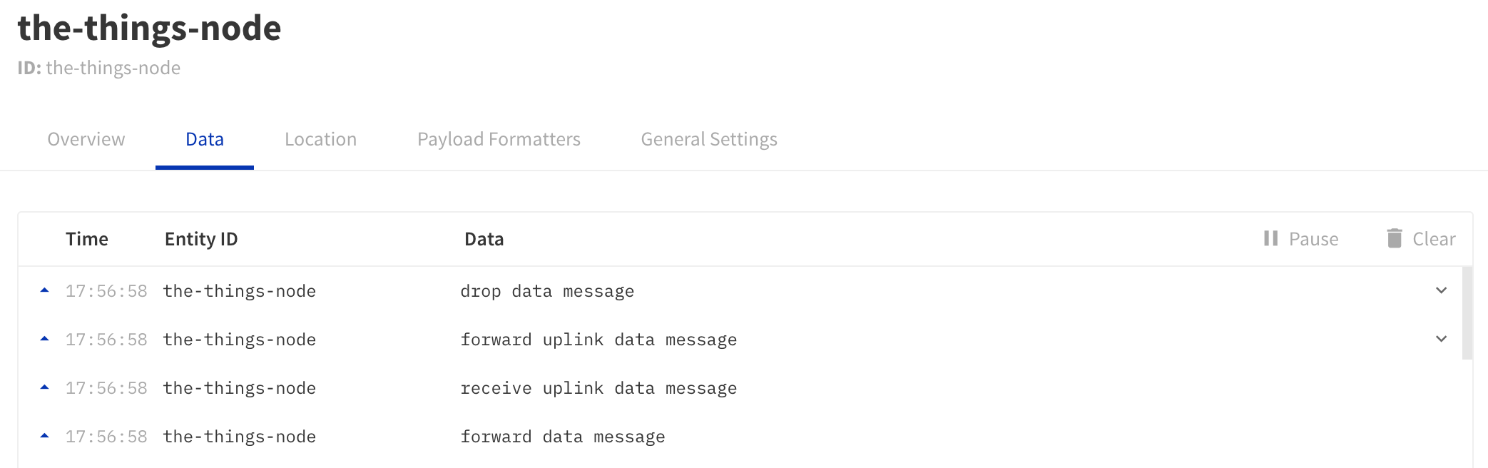Click the pause icon in the data table header

tap(1271, 238)
